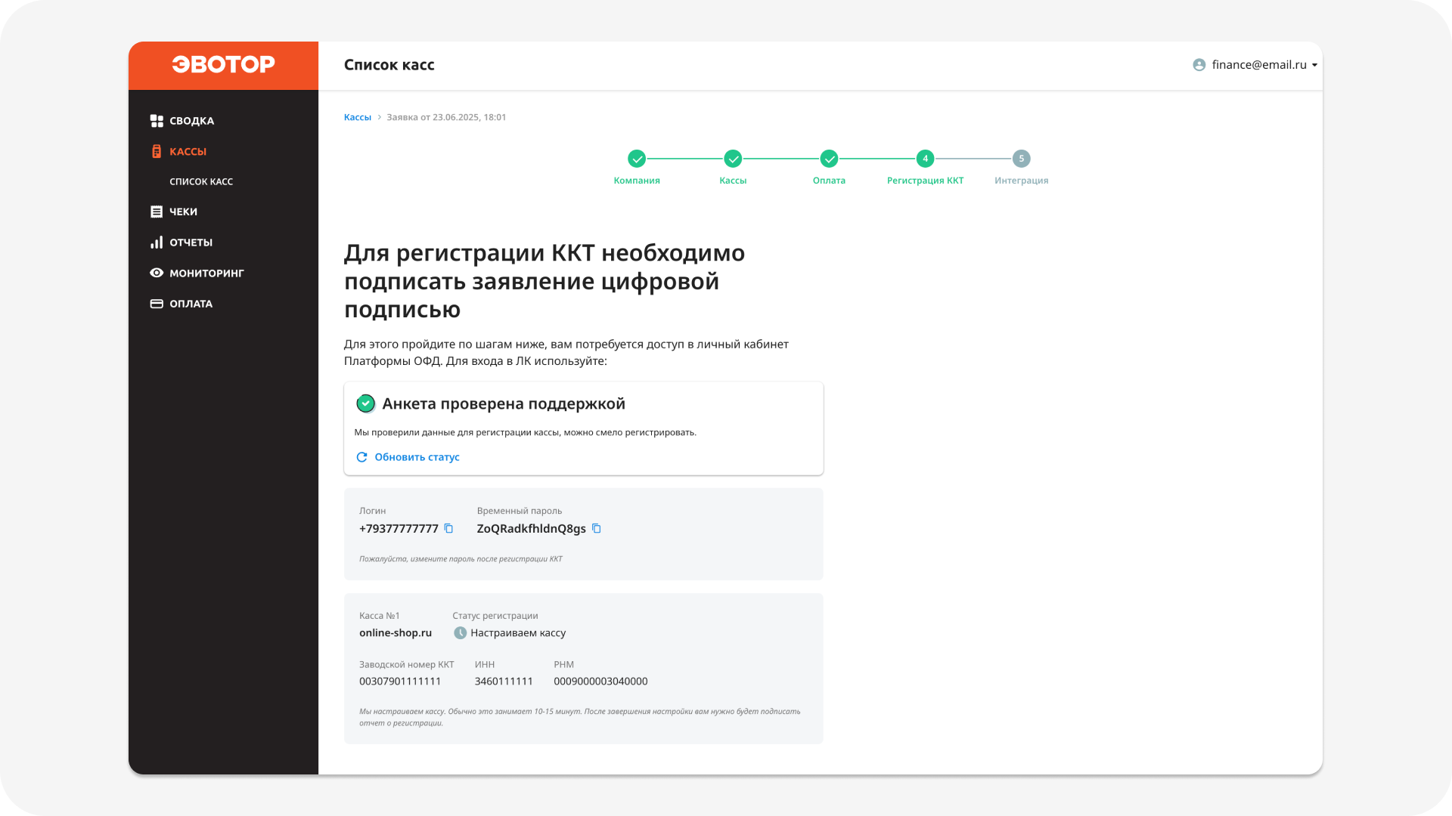This screenshot has height=816, width=1452.
Task: Select step 4 Регистрация ККТ
Action: (926, 159)
